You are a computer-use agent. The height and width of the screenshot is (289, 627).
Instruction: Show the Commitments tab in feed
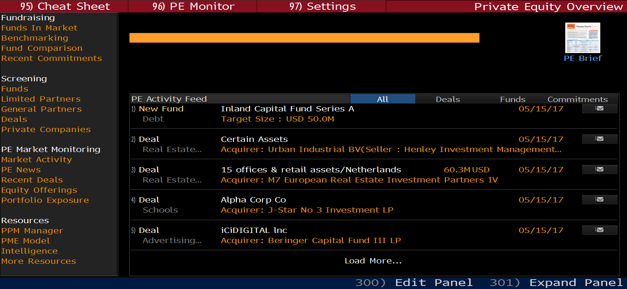click(x=577, y=99)
